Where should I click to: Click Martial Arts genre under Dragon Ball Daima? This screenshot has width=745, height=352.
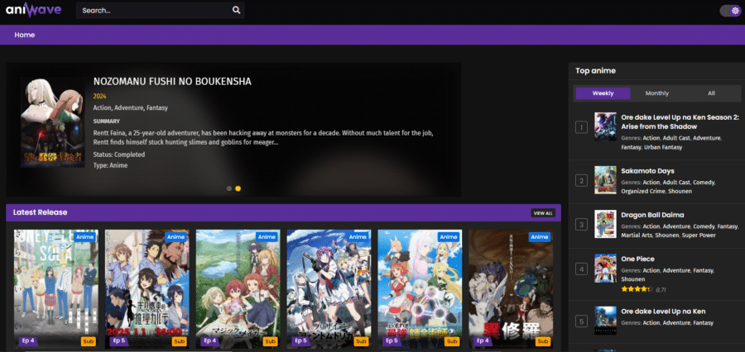637,235
